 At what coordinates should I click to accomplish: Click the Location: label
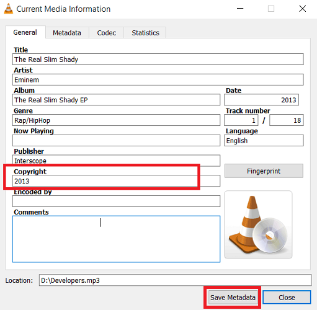[x=19, y=280]
